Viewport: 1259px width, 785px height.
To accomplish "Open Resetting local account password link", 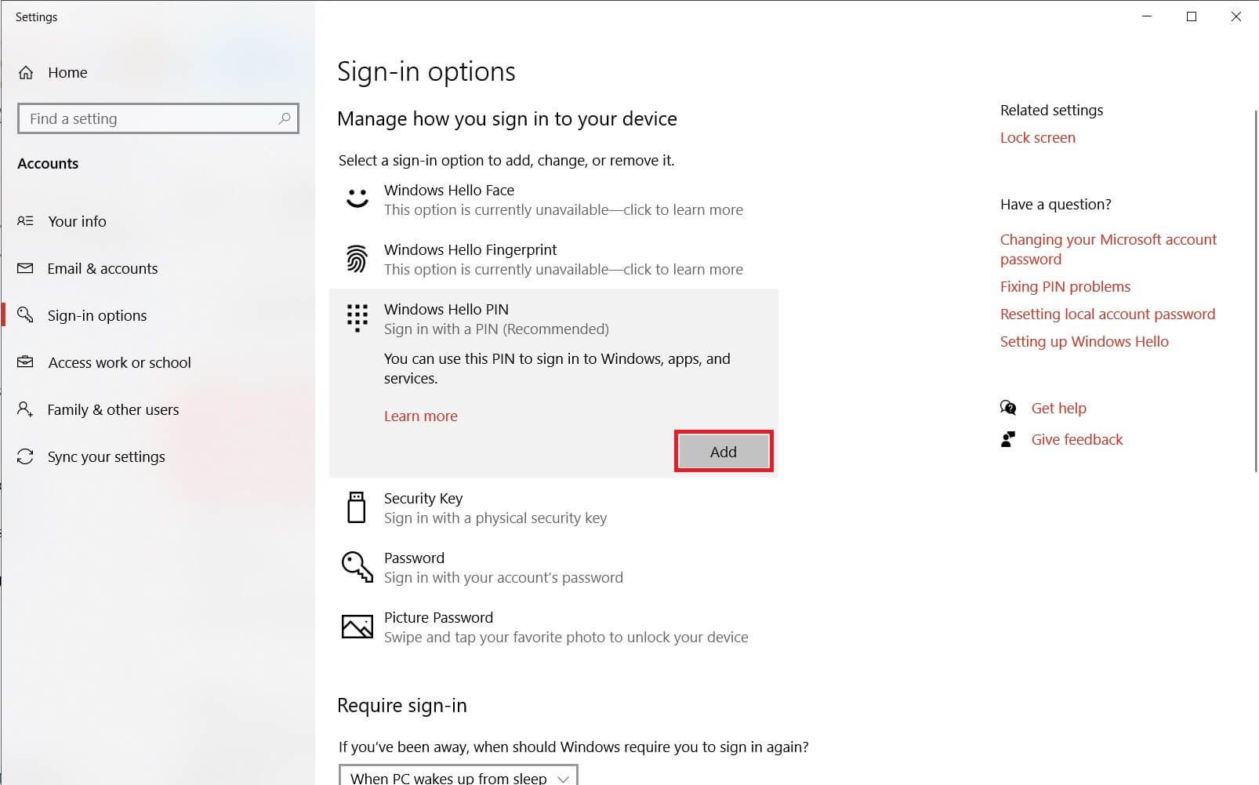I will pos(1108,314).
